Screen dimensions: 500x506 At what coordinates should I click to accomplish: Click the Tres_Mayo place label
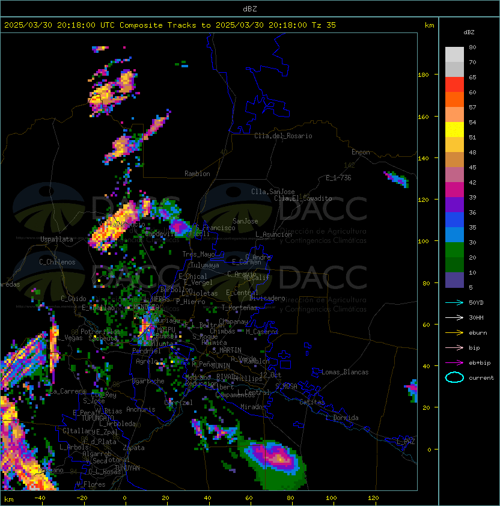198,254
